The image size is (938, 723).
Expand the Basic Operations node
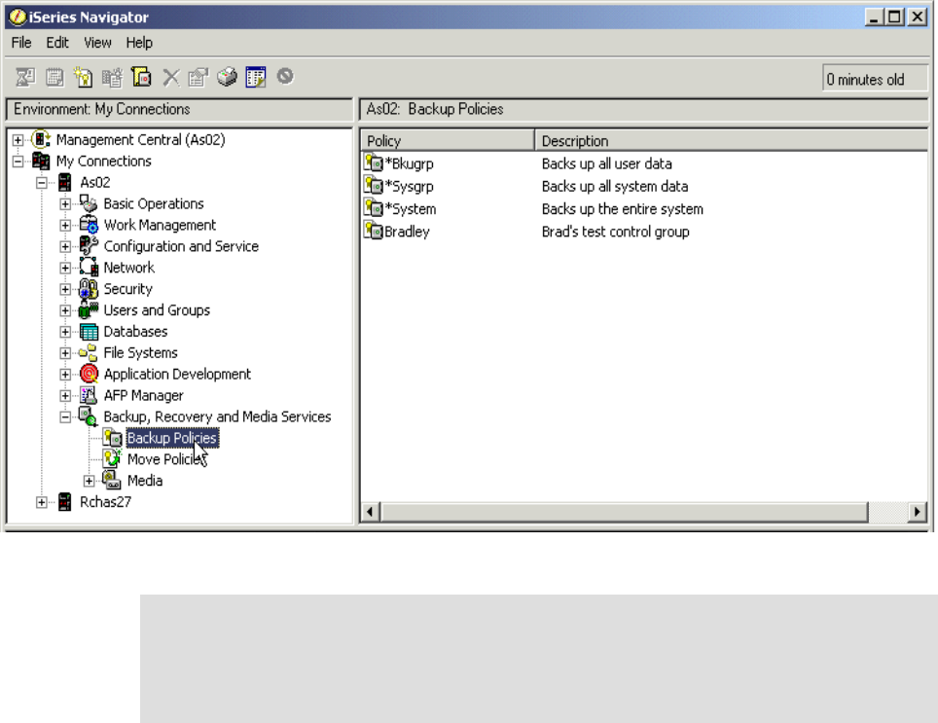point(65,204)
